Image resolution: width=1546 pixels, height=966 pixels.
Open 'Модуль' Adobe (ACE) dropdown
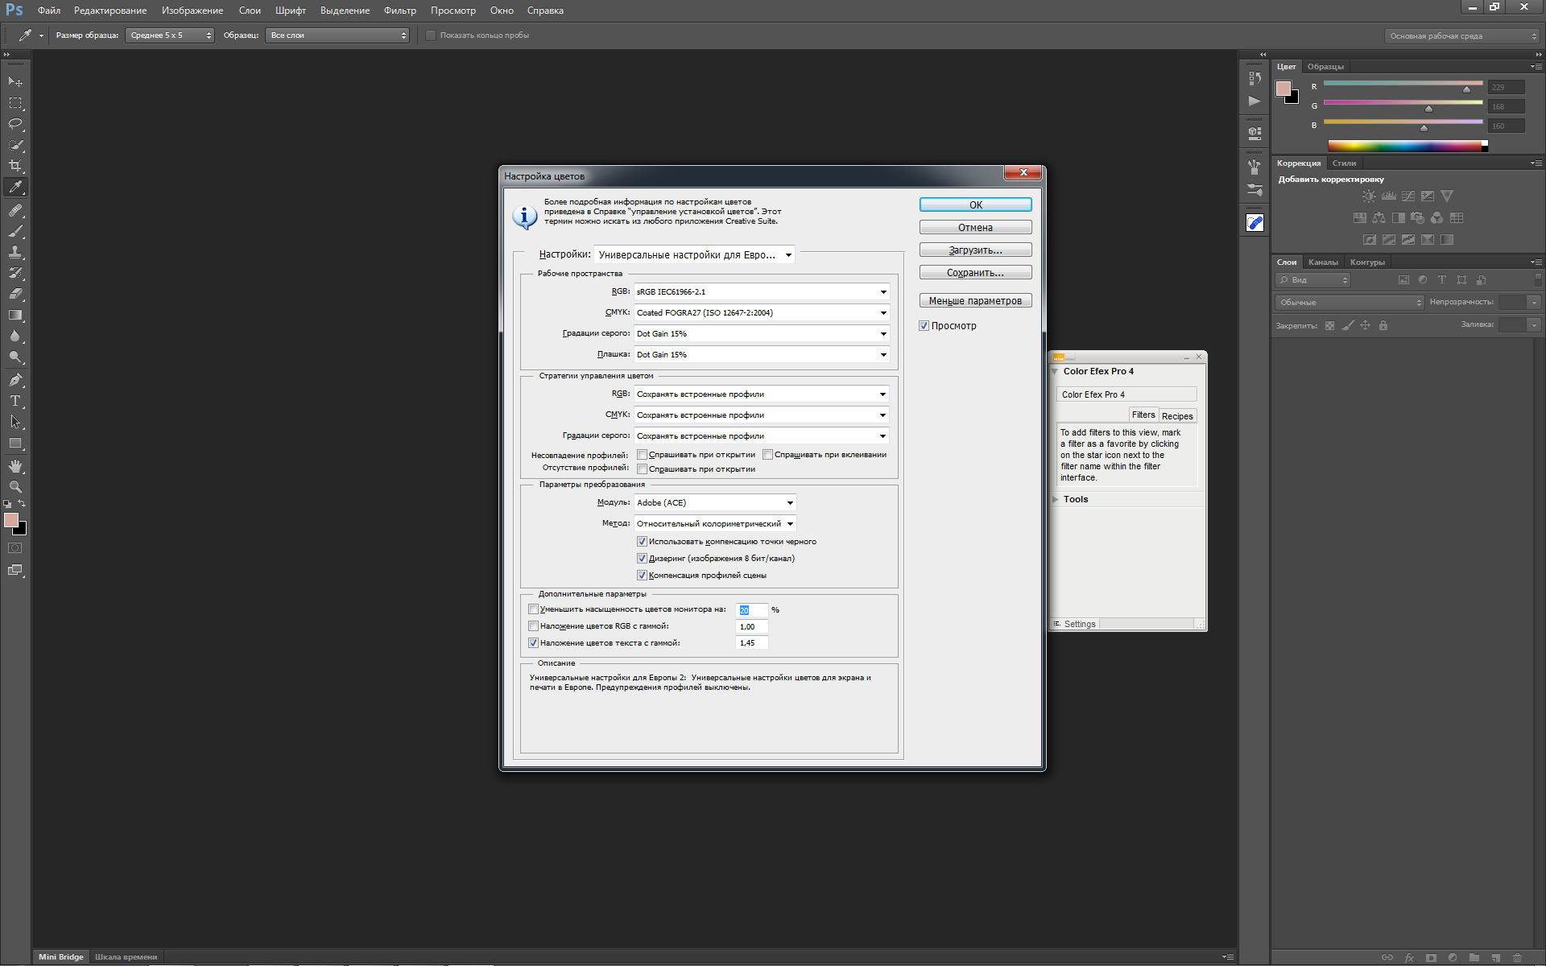pyautogui.click(x=715, y=502)
